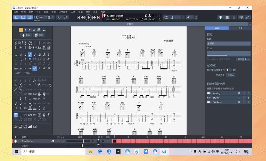Undo the last action
This screenshot has width=266, height=161.
click(59, 17)
